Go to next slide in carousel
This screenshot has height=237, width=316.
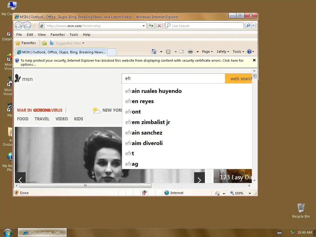pyautogui.click(x=199, y=177)
